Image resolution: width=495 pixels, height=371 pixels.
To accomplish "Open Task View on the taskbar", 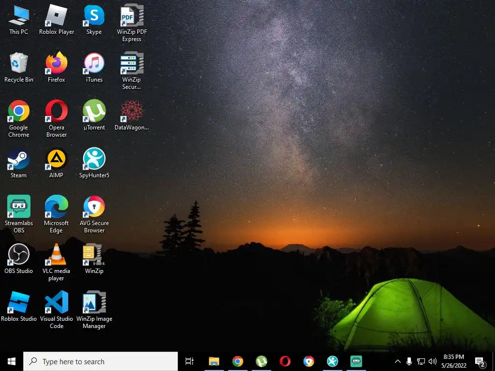I will point(189,361).
